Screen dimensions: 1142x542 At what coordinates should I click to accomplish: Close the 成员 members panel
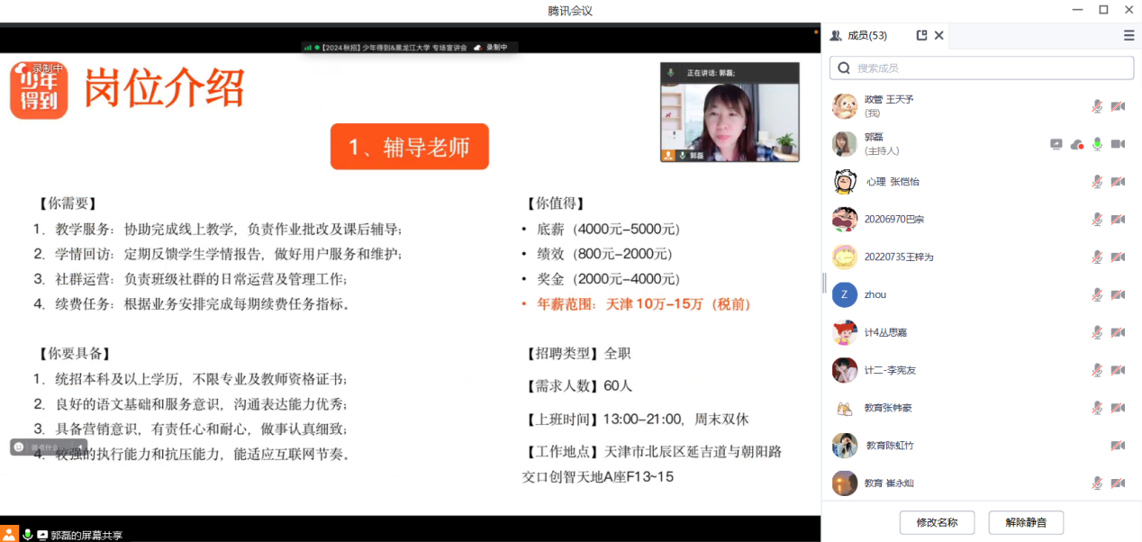pyautogui.click(x=938, y=35)
